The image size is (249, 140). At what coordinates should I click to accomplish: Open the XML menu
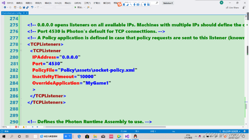(x=58, y=3)
